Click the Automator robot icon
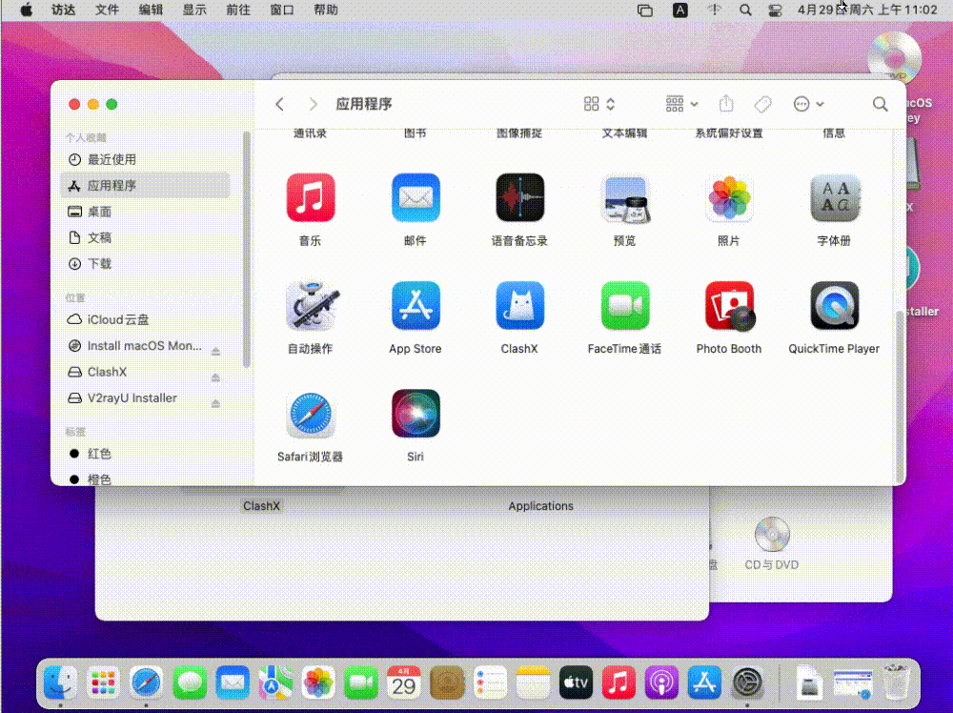This screenshot has height=713, width=953. [x=310, y=306]
